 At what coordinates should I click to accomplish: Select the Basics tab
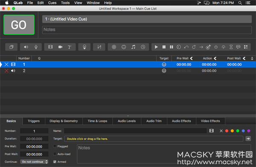coord(11,121)
